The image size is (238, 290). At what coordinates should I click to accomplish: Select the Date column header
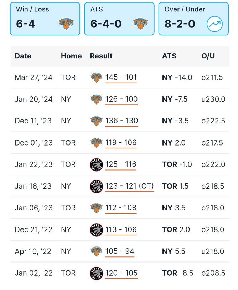pos(23,56)
